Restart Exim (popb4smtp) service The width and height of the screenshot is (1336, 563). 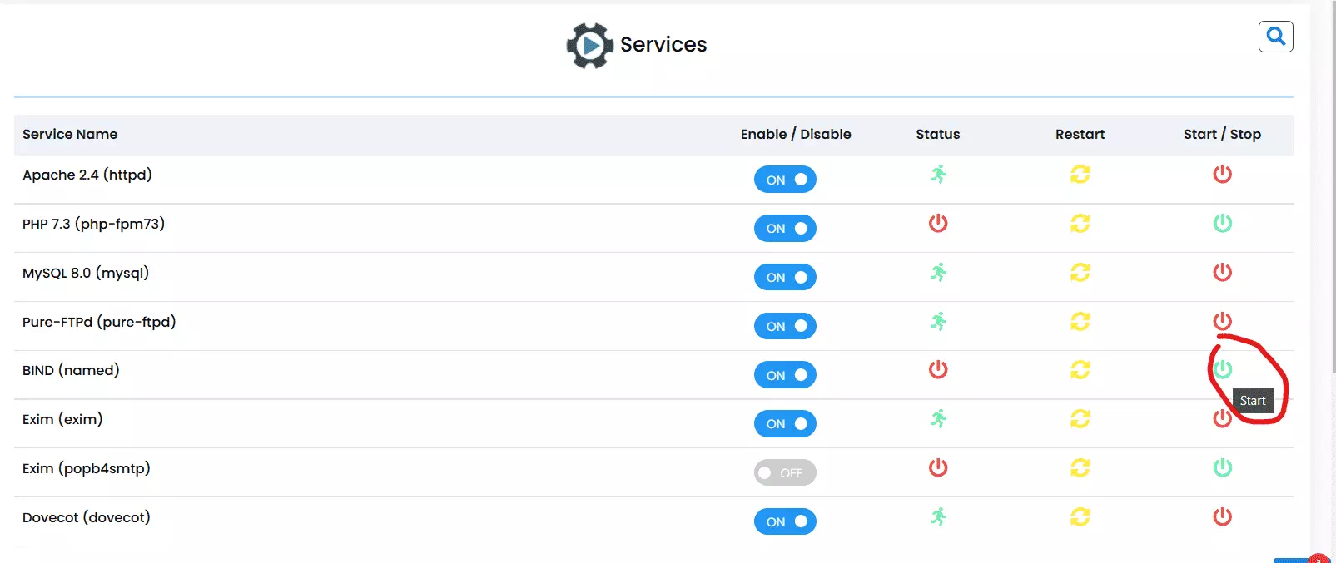pos(1080,467)
